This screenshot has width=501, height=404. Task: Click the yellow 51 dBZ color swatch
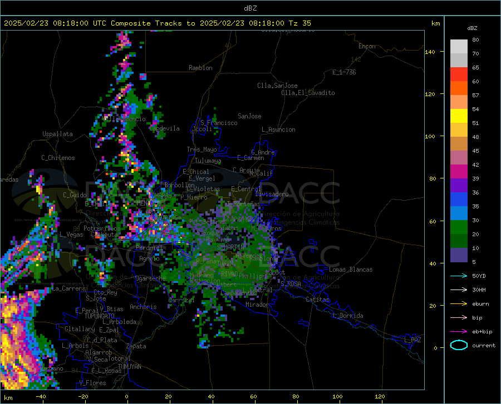click(459, 116)
